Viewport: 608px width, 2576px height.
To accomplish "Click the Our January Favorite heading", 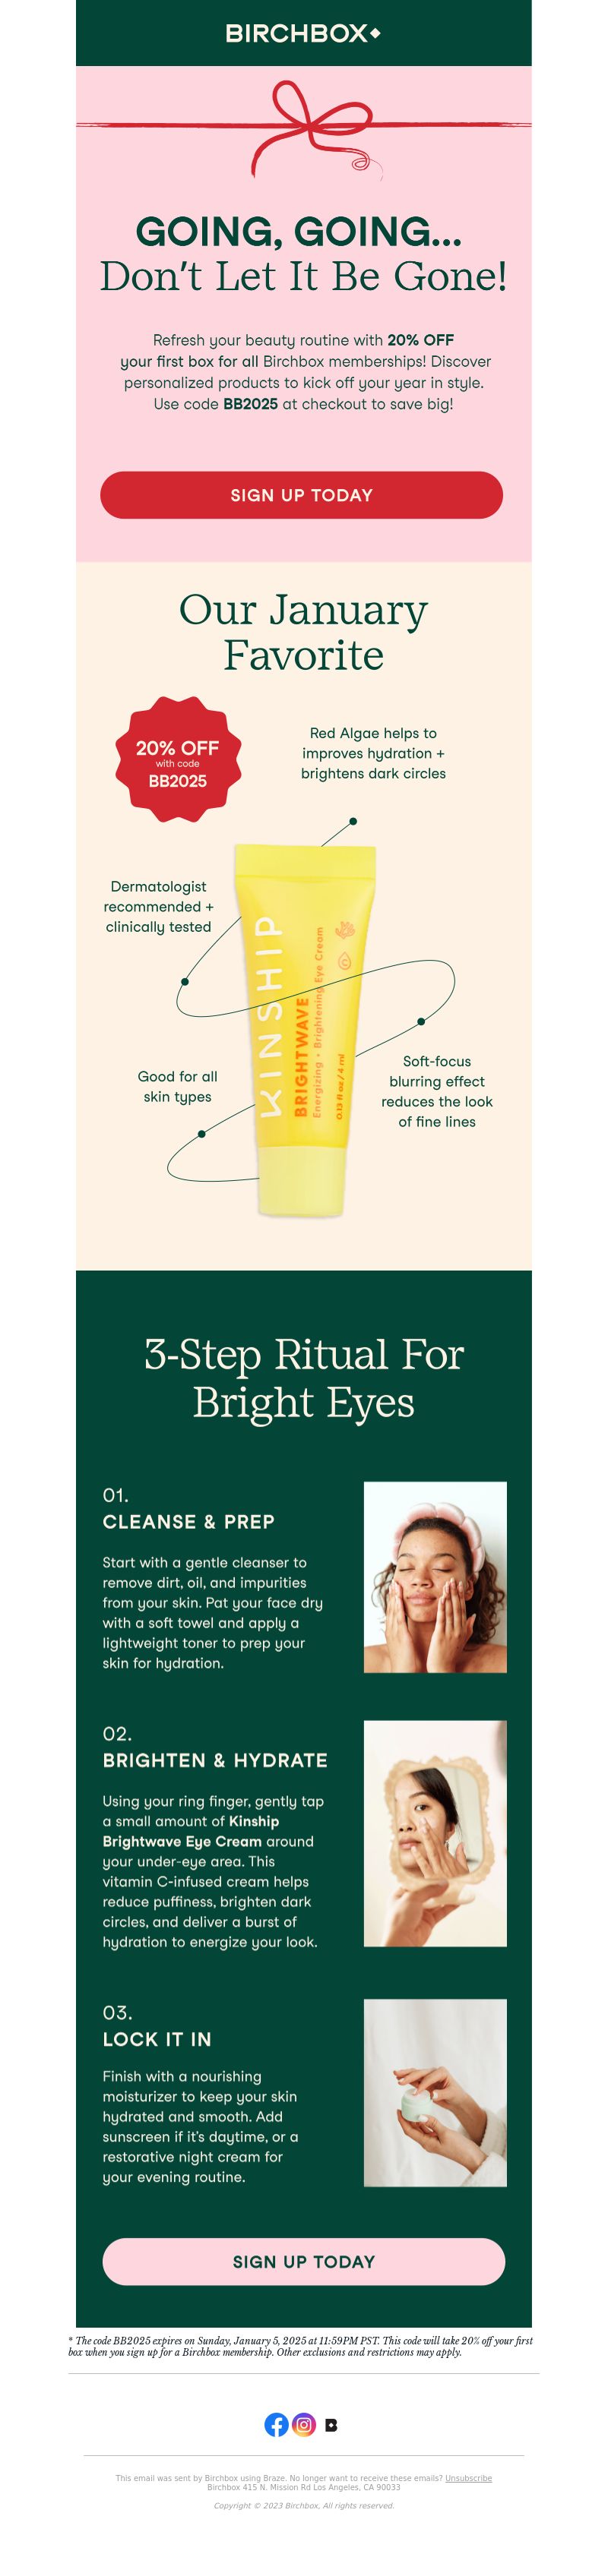I will click(x=303, y=632).
